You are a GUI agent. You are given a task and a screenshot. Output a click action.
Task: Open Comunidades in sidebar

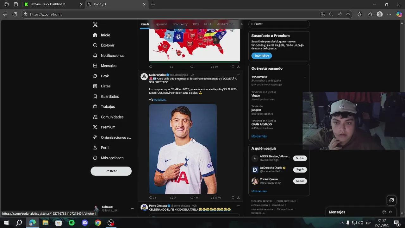(108, 117)
